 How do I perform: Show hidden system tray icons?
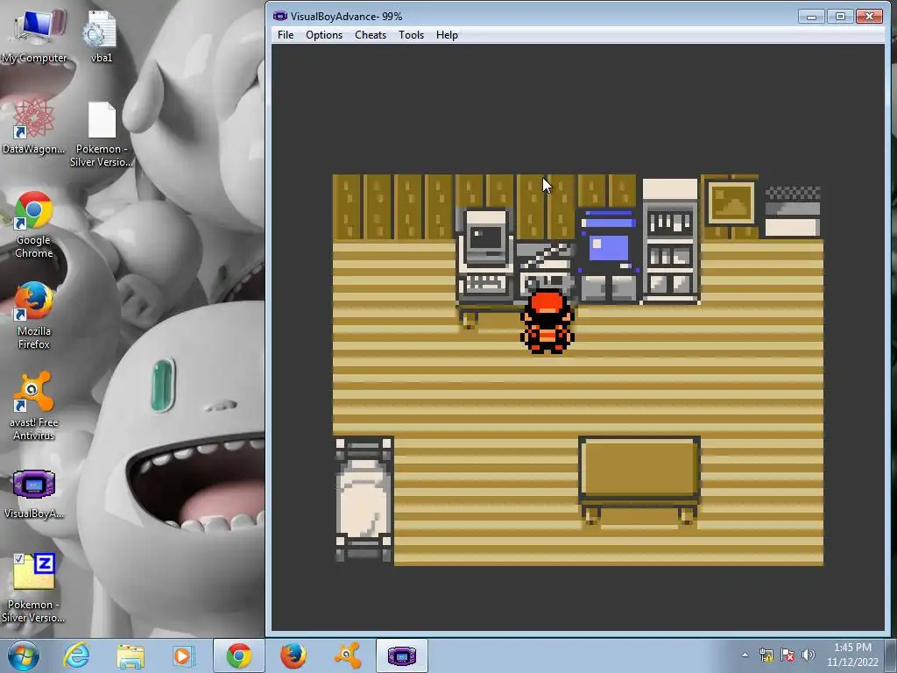click(745, 655)
